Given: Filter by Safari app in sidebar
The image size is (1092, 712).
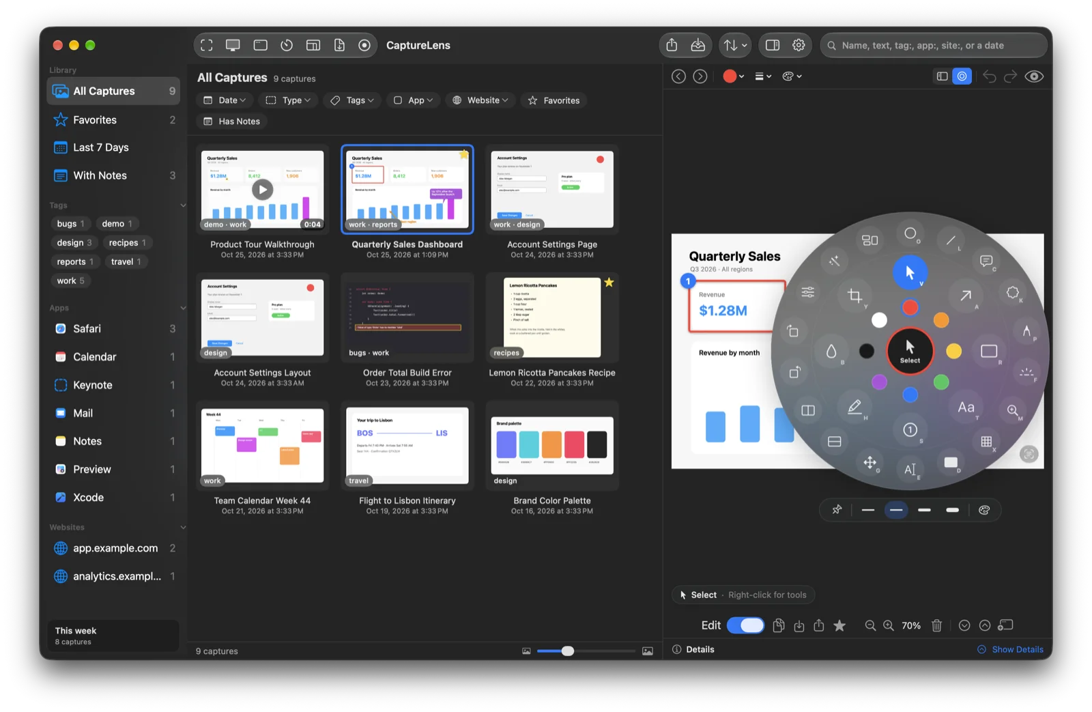Looking at the screenshot, I should click(x=113, y=328).
